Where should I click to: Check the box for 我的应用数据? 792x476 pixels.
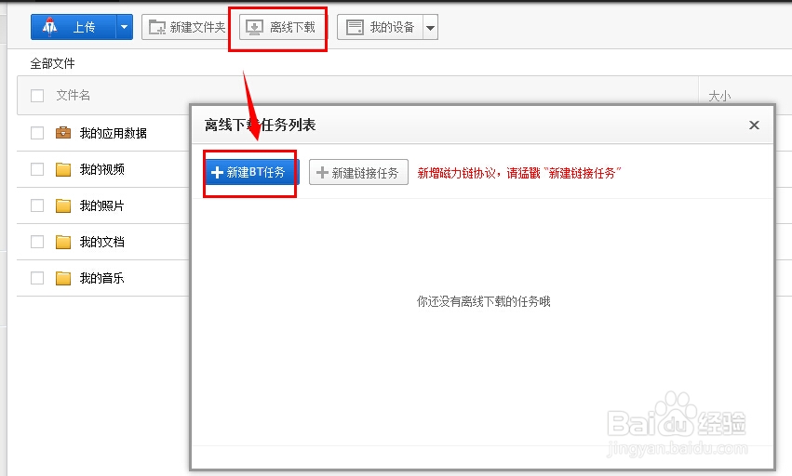click(37, 133)
